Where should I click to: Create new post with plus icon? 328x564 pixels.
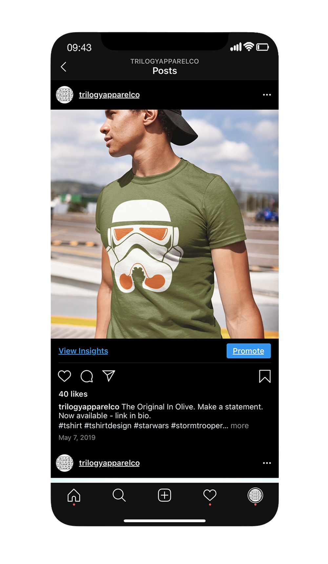click(x=165, y=495)
